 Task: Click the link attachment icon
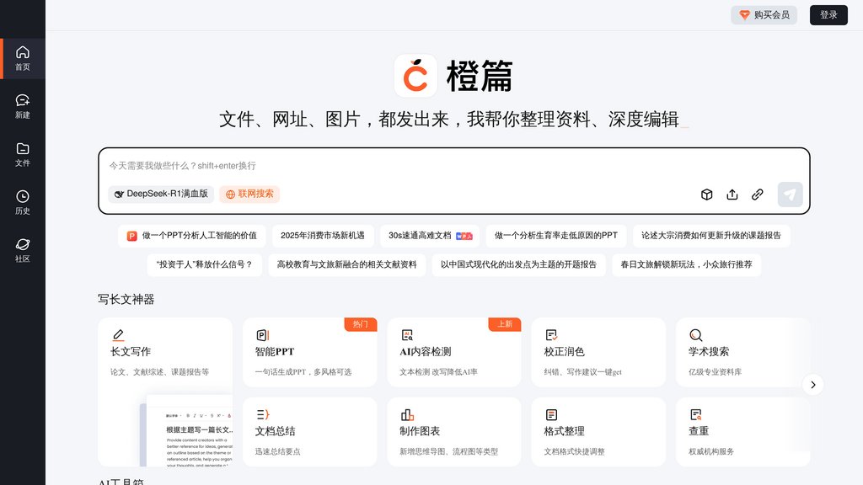point(758,195)
